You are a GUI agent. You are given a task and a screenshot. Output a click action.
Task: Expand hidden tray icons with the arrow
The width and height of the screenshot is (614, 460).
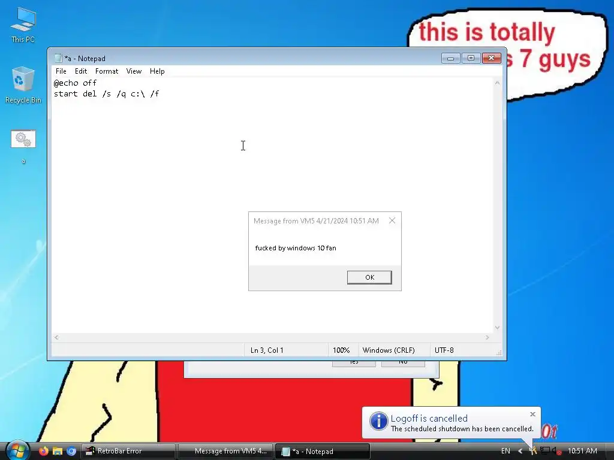[x=520, y=451]
